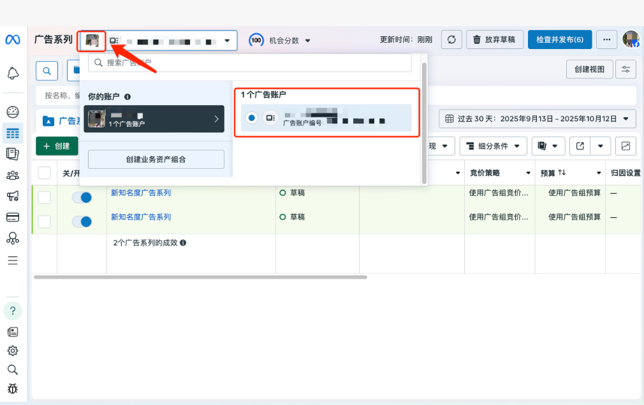Expand the 细分条件 dropdown

tap(493, 146)
